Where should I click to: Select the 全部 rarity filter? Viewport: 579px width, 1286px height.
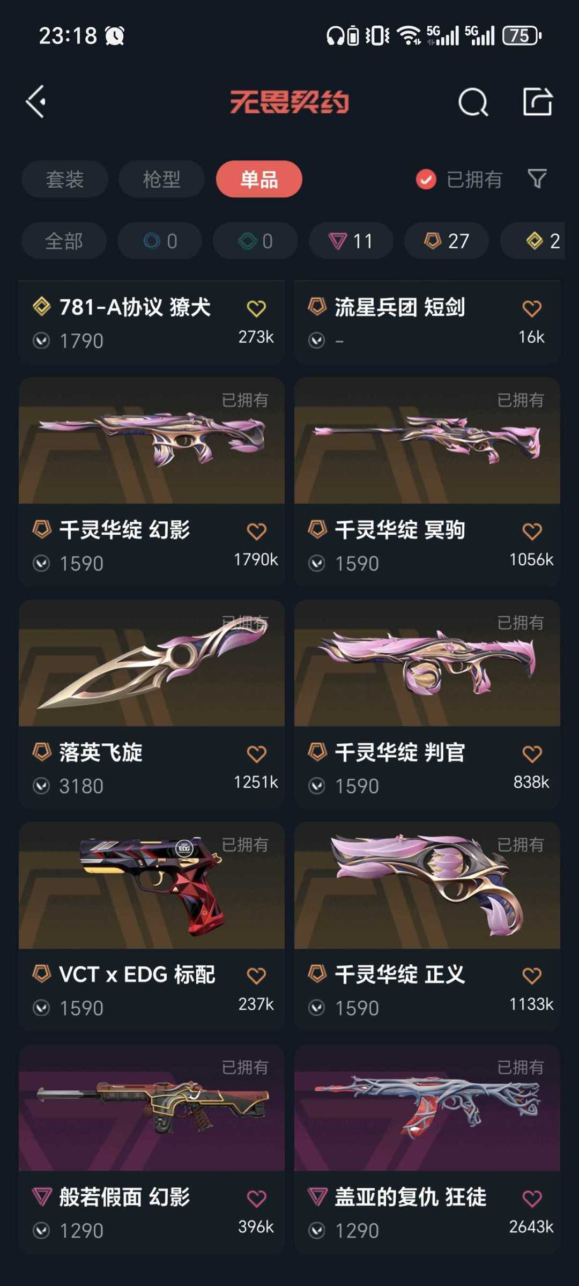(x=64, y=241)
